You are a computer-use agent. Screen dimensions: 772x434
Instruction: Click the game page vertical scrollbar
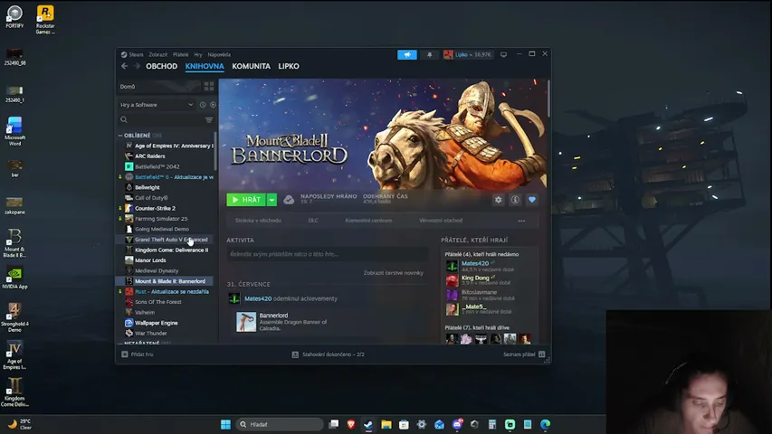point(548,99)
